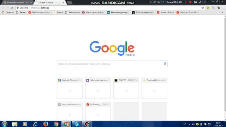Open the ТАЙГЕР - ООО thumbnail tile
Image resolution: width=226 pixels, height=127 pixels.
126,88
